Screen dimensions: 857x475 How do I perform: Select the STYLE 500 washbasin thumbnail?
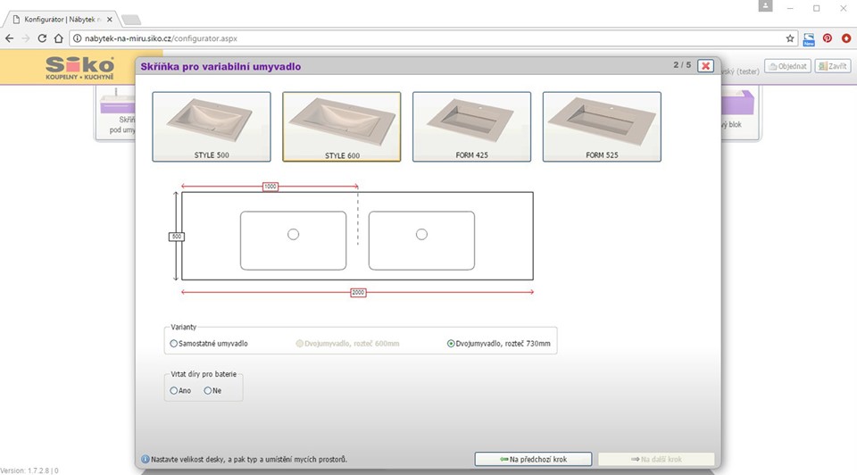tap(211, 127)
